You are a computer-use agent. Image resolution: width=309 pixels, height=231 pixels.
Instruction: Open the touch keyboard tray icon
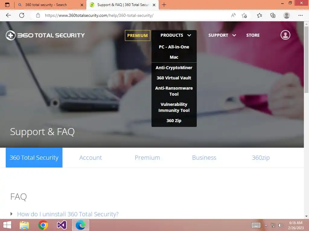[256, 225]
